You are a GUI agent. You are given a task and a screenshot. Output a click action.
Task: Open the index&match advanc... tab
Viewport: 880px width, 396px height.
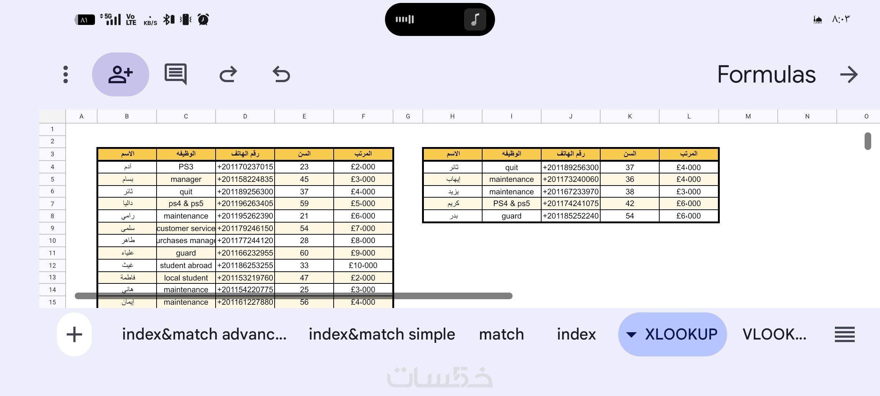pyautogui.click(x=204, y=334)
